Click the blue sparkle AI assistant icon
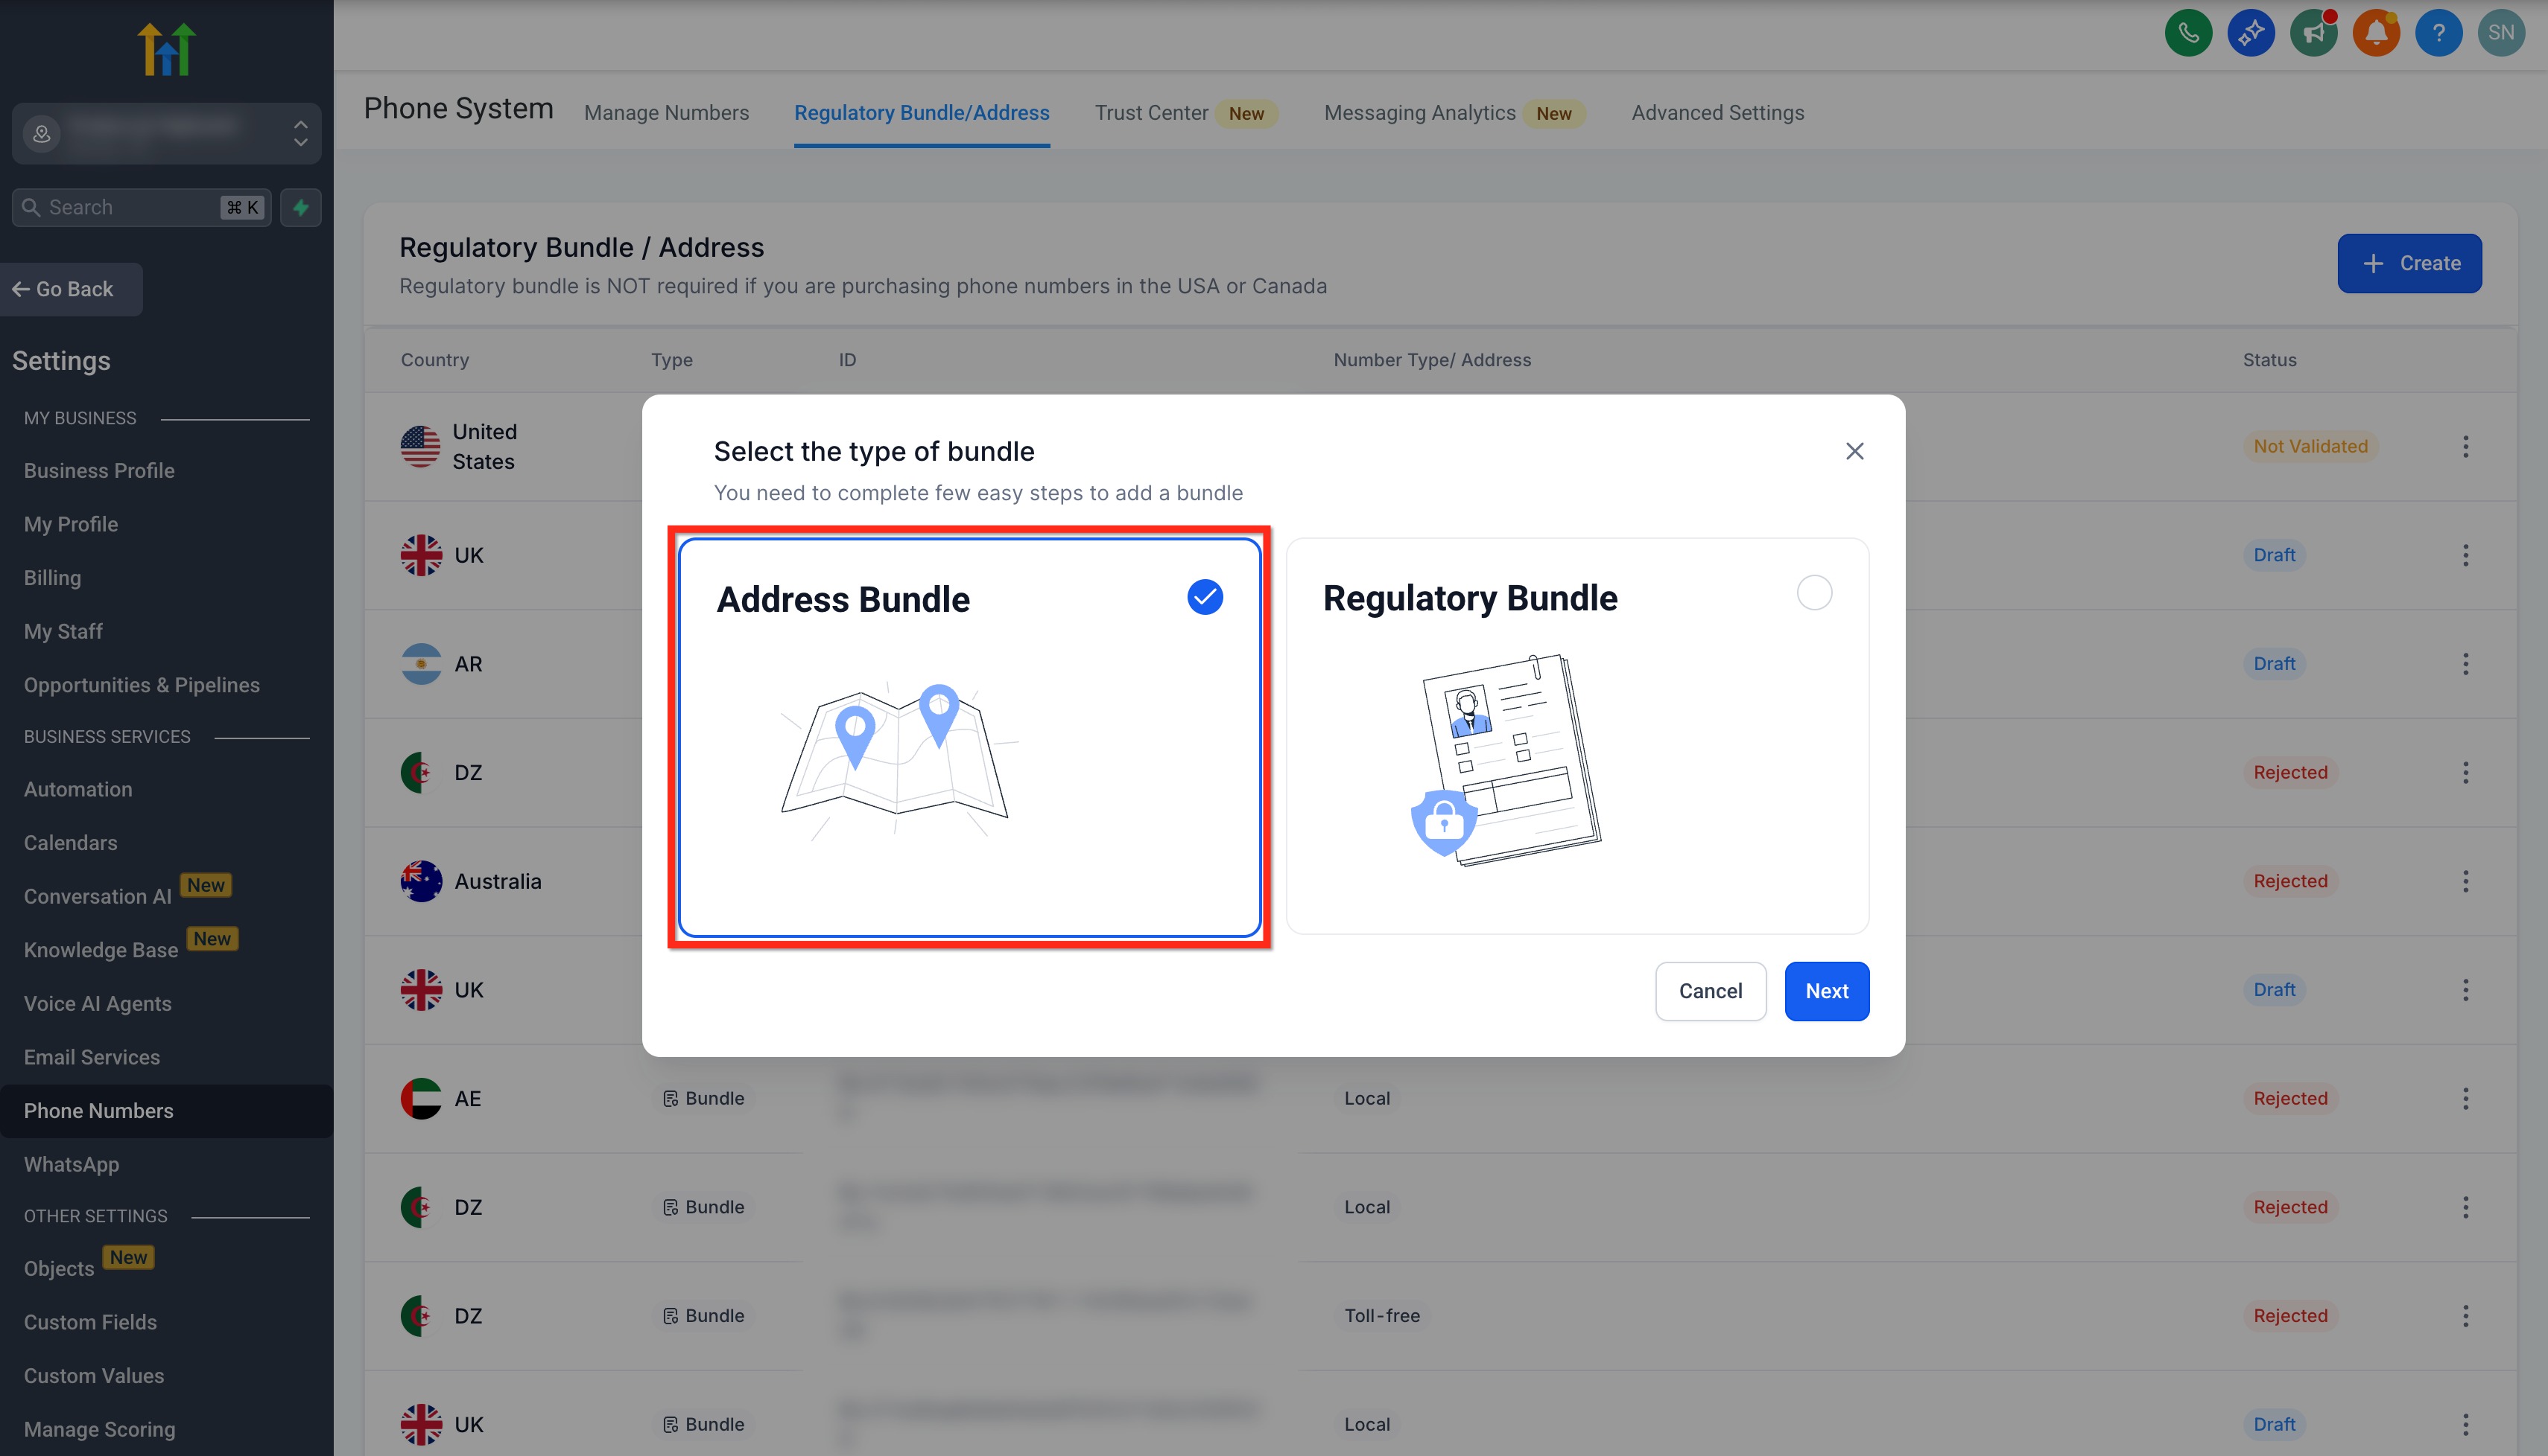The width and height of the screenshot is (2548, 1456). [2251, 33]
